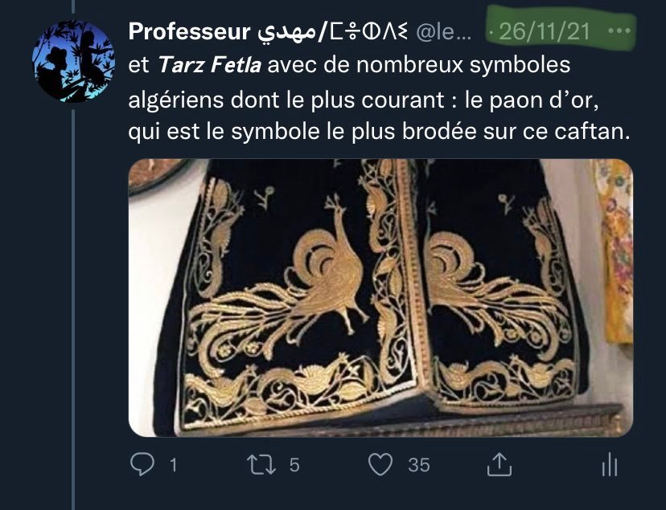
Task: Click the vertical thread line under avatar
Action: 73,309
